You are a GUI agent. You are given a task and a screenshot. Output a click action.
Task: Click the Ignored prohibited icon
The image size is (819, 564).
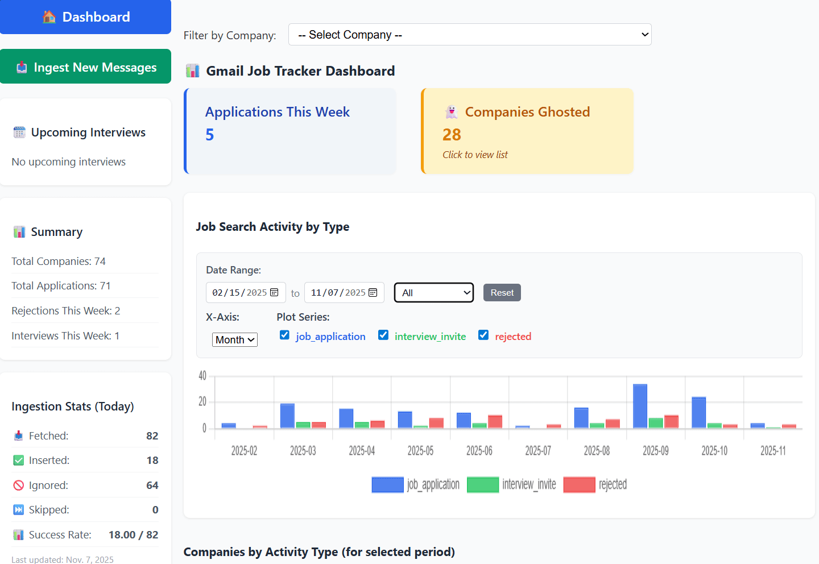(18, 486)
